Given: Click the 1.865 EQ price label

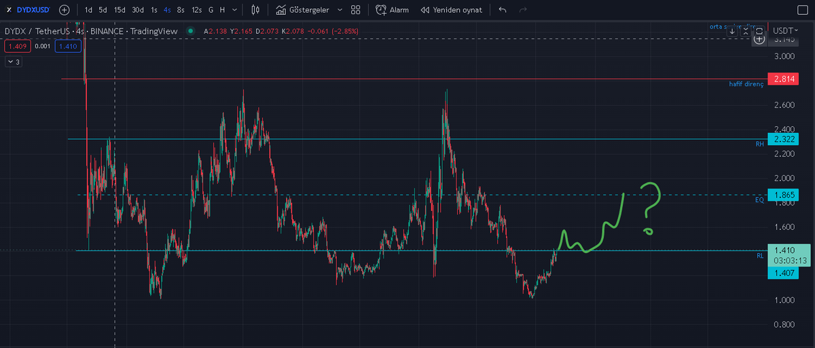Looking at the screenshot, I should click(782, 195).
